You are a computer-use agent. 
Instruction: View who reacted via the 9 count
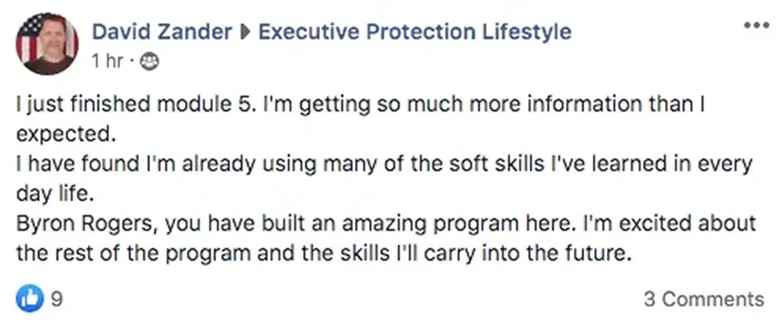pos(57,299)
